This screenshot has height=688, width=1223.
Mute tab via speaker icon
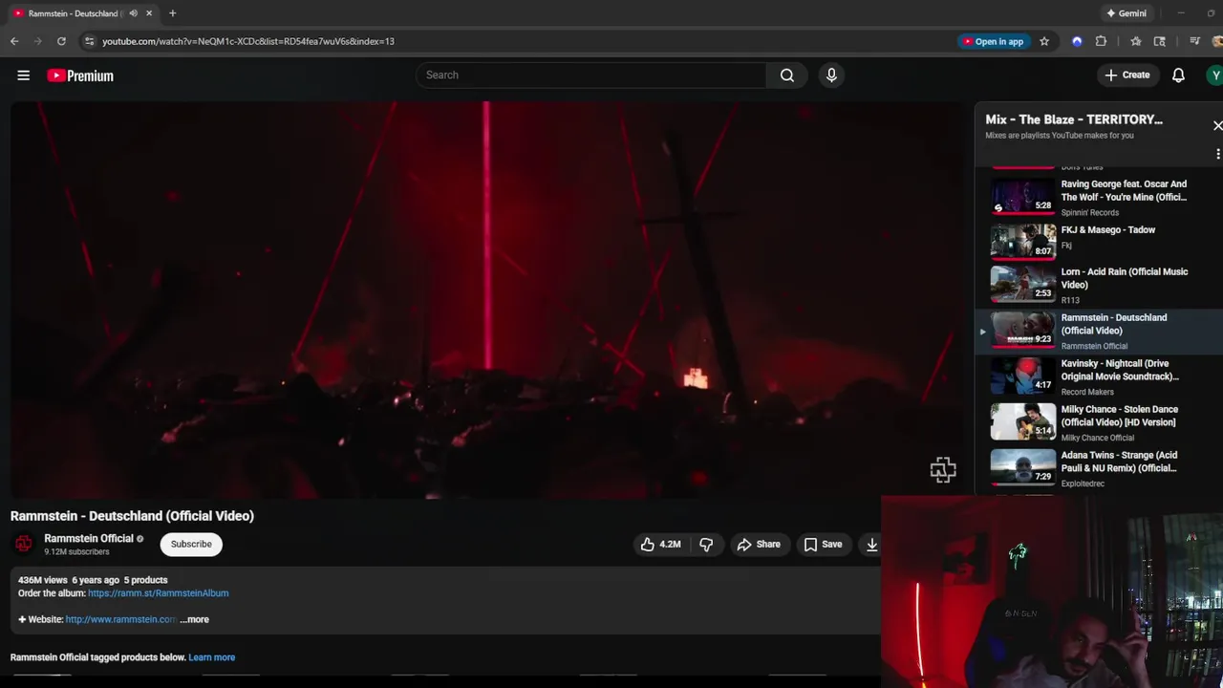pos(133,13)
